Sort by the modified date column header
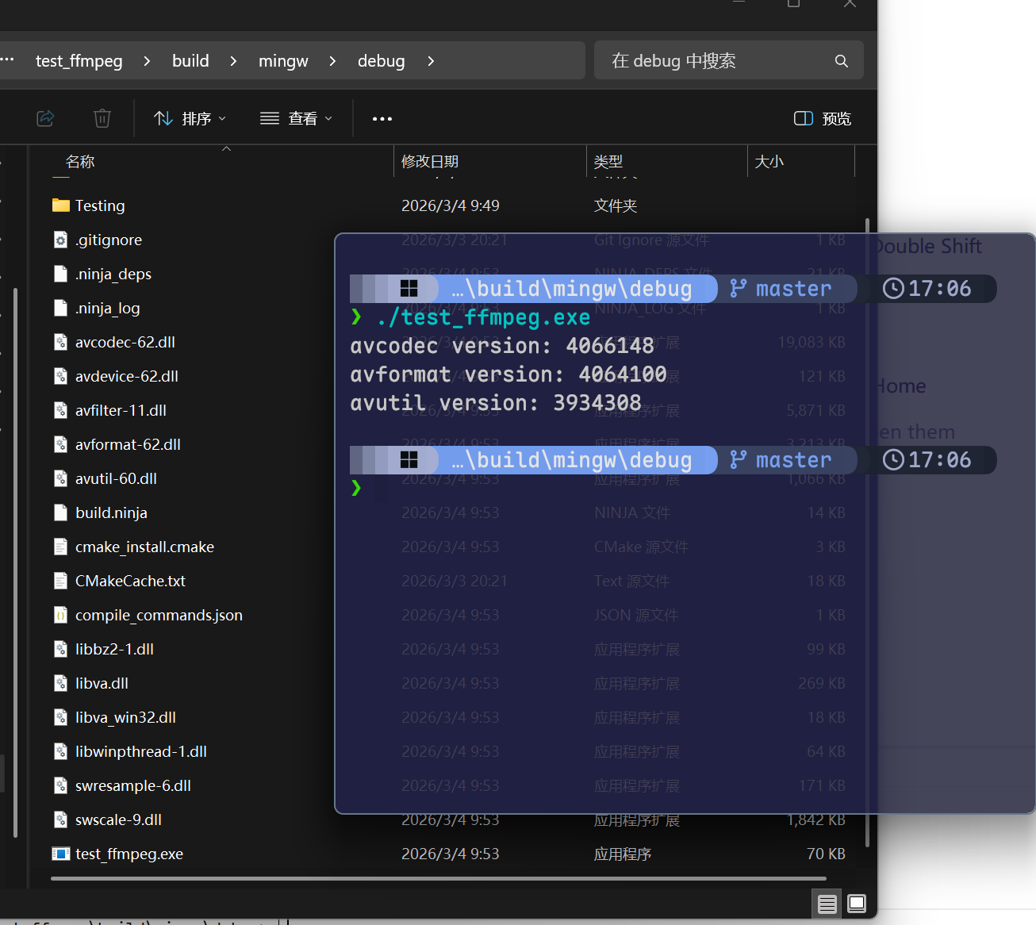The height and width of the screenshot is (925, 1036). point(430,162)
